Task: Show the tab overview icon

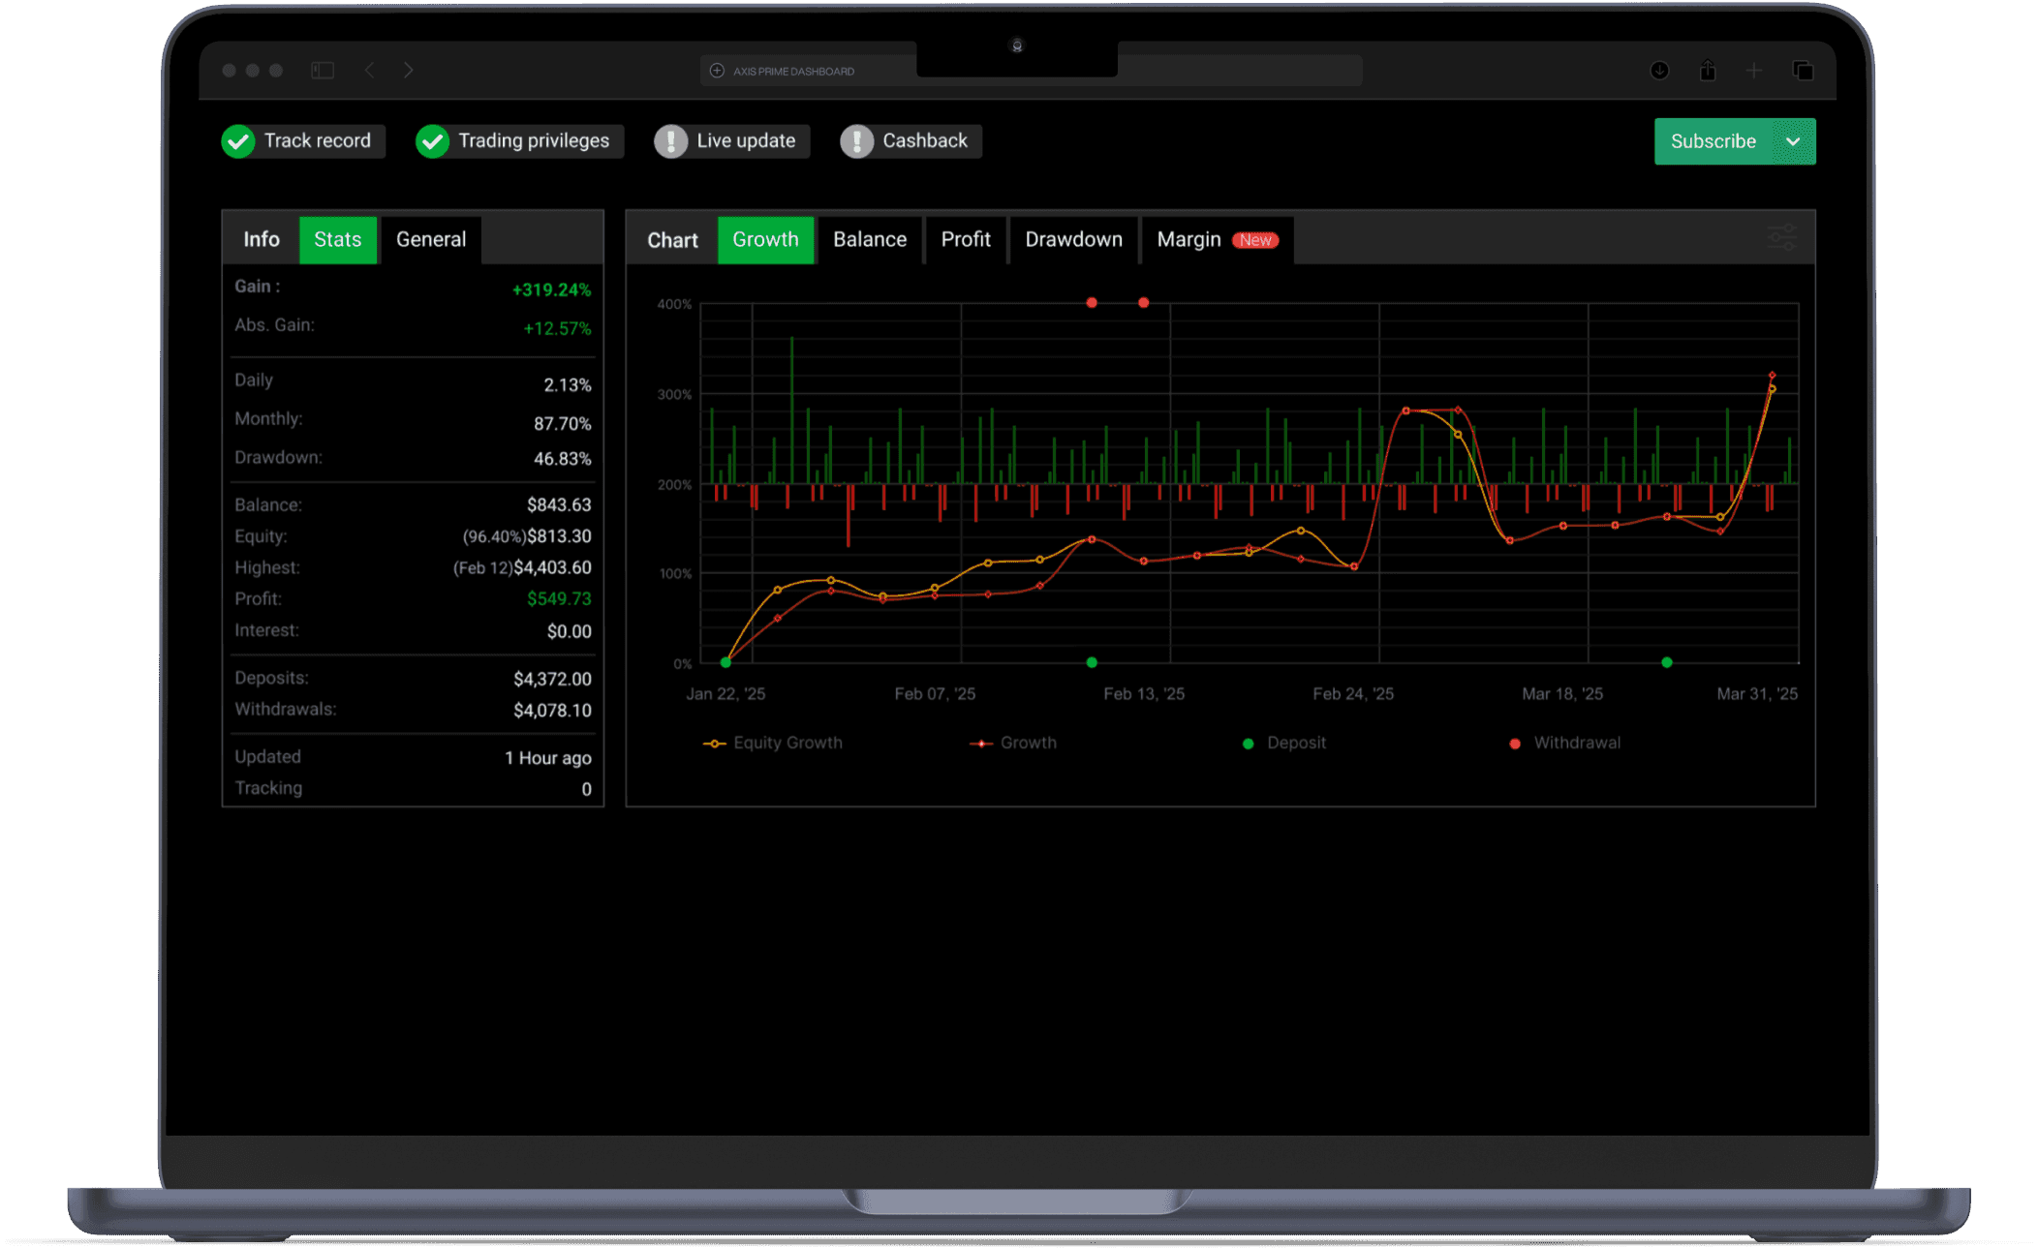Action: coord(1803,71)
